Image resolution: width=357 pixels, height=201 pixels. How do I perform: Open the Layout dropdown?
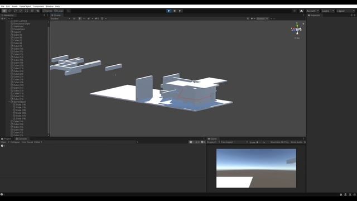[346, 11]
